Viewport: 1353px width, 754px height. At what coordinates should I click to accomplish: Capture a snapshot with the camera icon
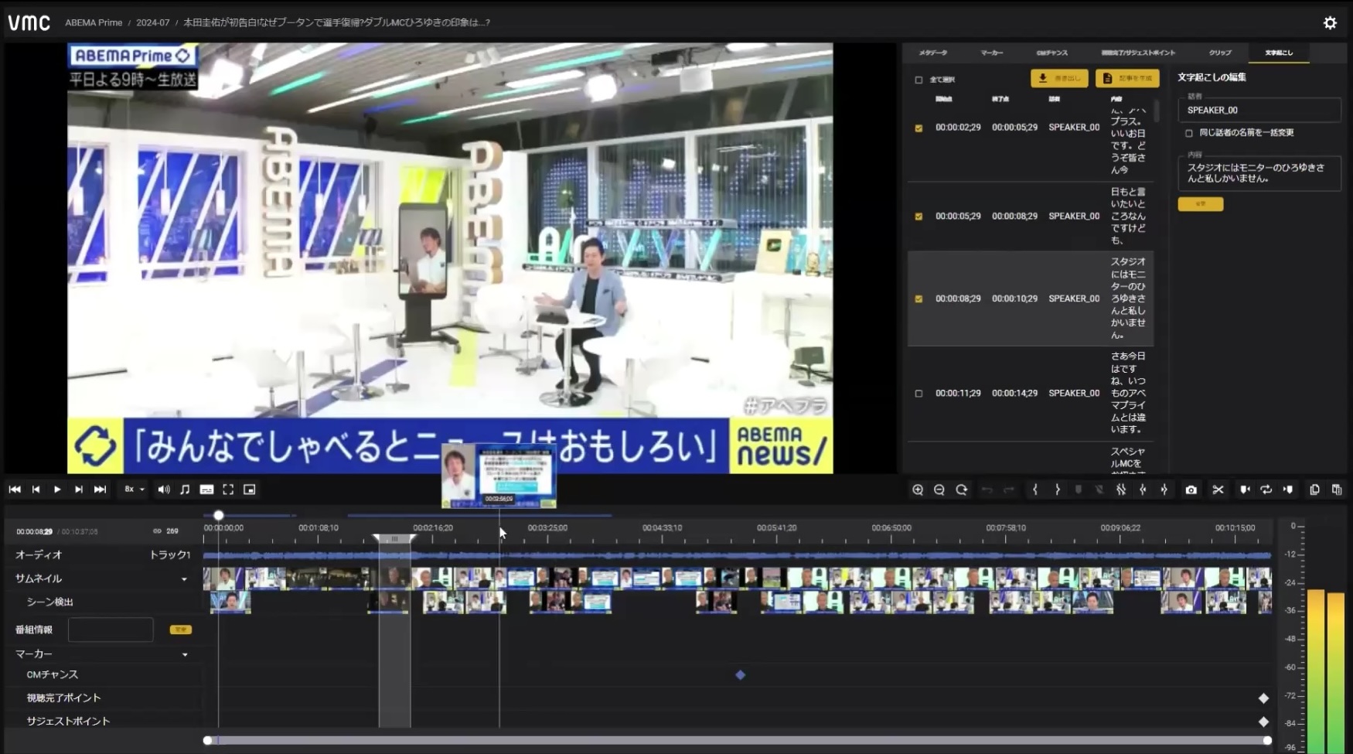coord(1191,490)
